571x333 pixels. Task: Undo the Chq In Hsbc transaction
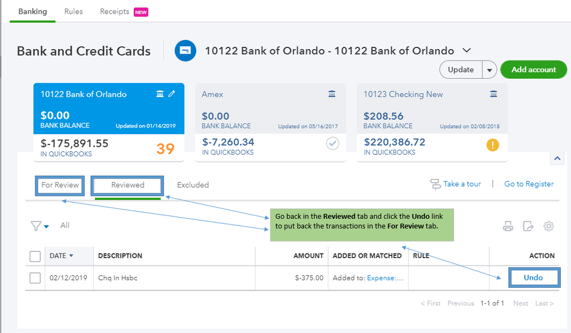point(533,278)
